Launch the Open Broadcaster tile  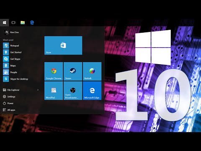(x=73, y=91)
